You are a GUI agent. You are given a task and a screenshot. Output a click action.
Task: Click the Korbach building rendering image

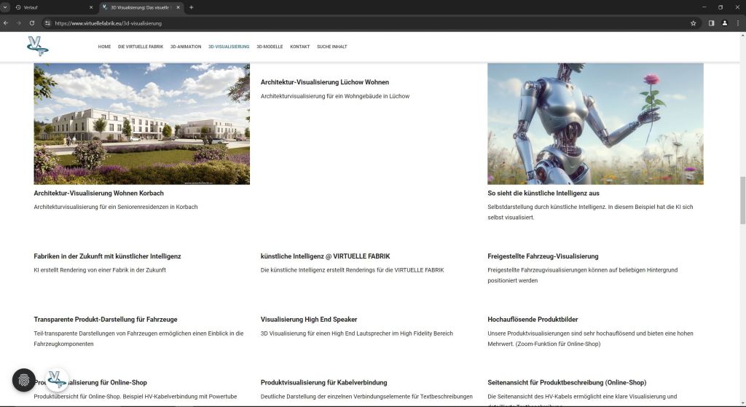click(x=141, y=123)
